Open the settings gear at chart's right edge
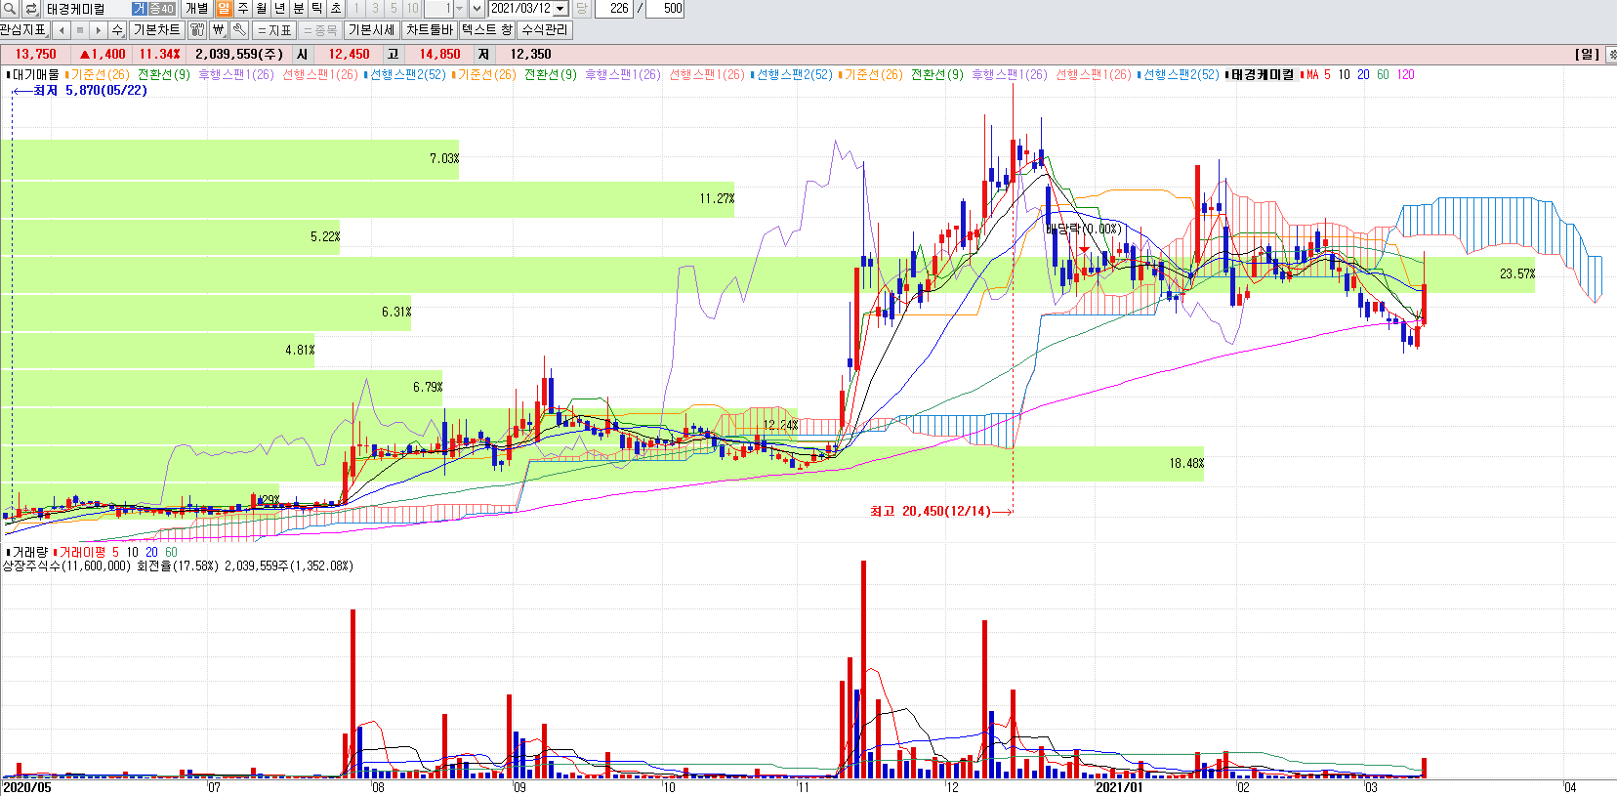Image resolution: width=1617 pixels, height=796 pixels. pyautogui.click(x=1611, y=54)
